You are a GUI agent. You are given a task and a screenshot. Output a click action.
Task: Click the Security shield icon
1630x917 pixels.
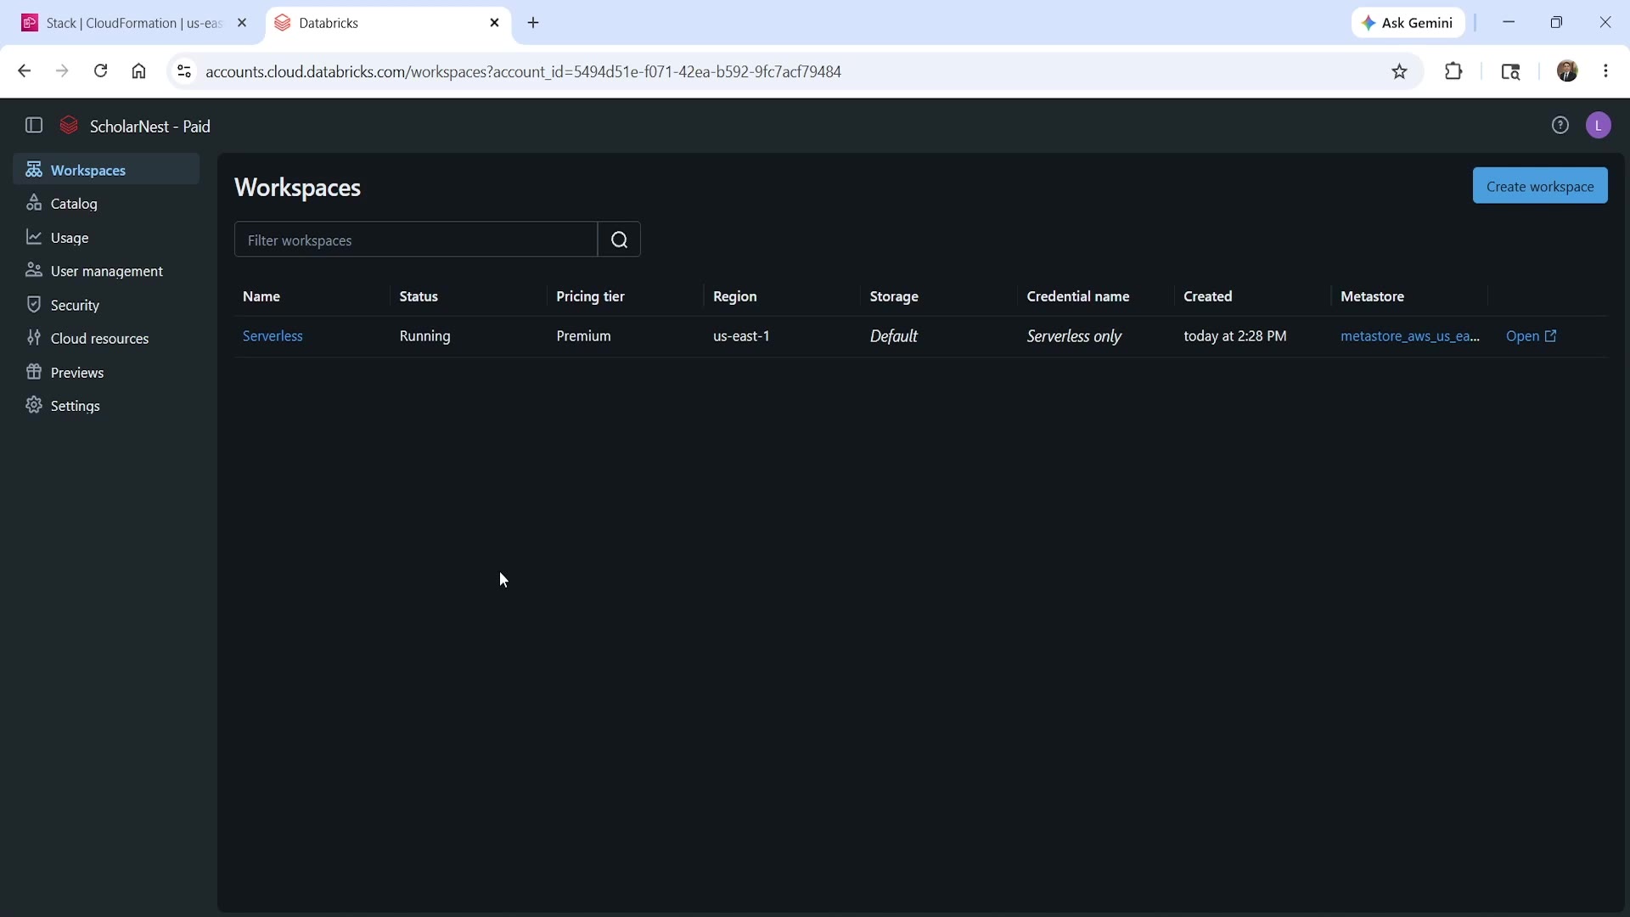coord(34,305)
